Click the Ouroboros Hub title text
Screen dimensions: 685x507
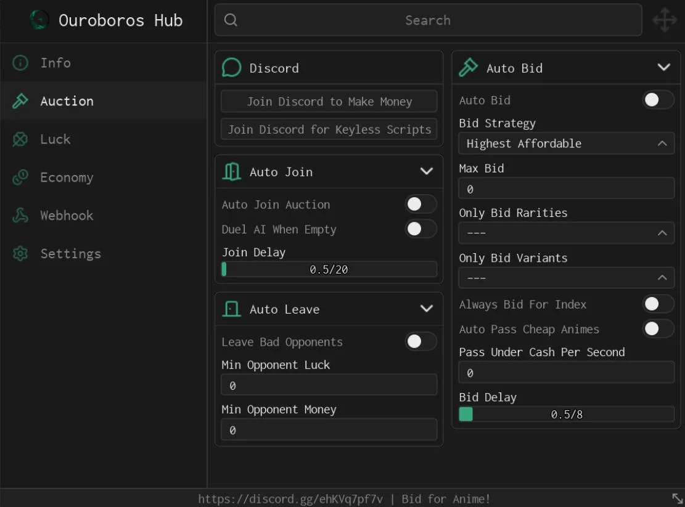click(x=121, y=20)
